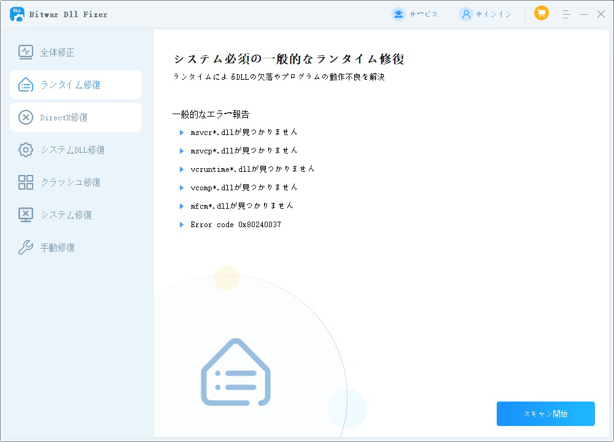Click the 一般的なエラー報告 heading
614x442 pixels.
(211, 114)
